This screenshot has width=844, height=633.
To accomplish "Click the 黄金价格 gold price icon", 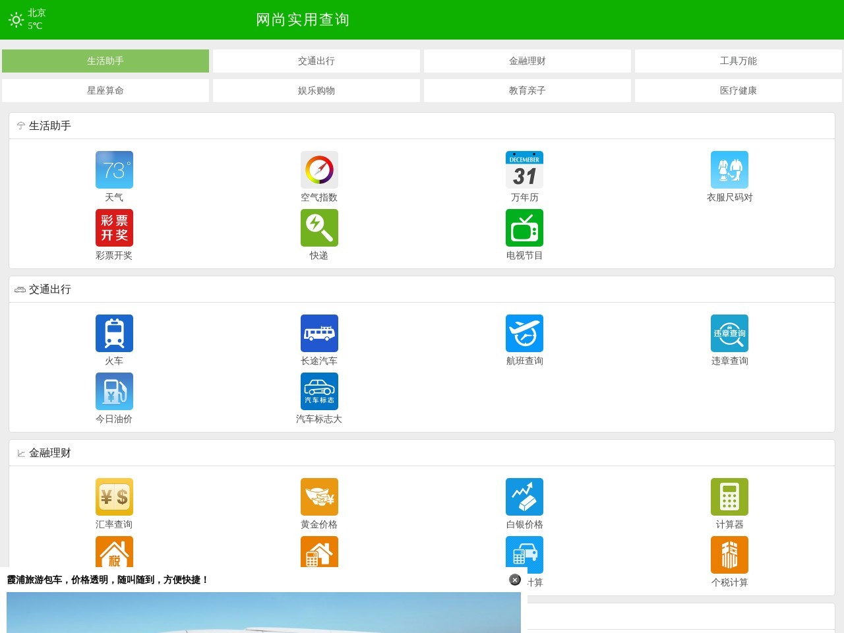I will [319, 497].
